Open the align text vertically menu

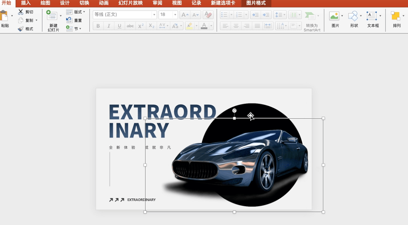[x=295, y=26]
